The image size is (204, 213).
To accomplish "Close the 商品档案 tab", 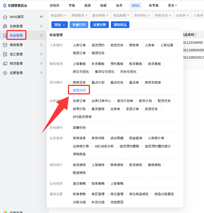I will (x=128, y=15).
